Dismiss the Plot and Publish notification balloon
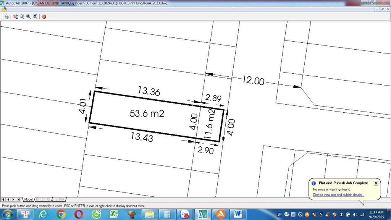Image resolution: width=391 pixels, height=220 pixels. (x=376, y=183)
